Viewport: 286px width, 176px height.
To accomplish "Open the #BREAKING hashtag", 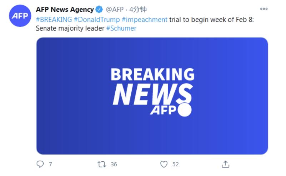I will point(54,19).
